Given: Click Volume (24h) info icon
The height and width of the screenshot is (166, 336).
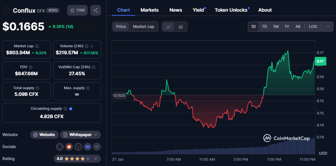Looking at the screenshot, I should point(87,46).
